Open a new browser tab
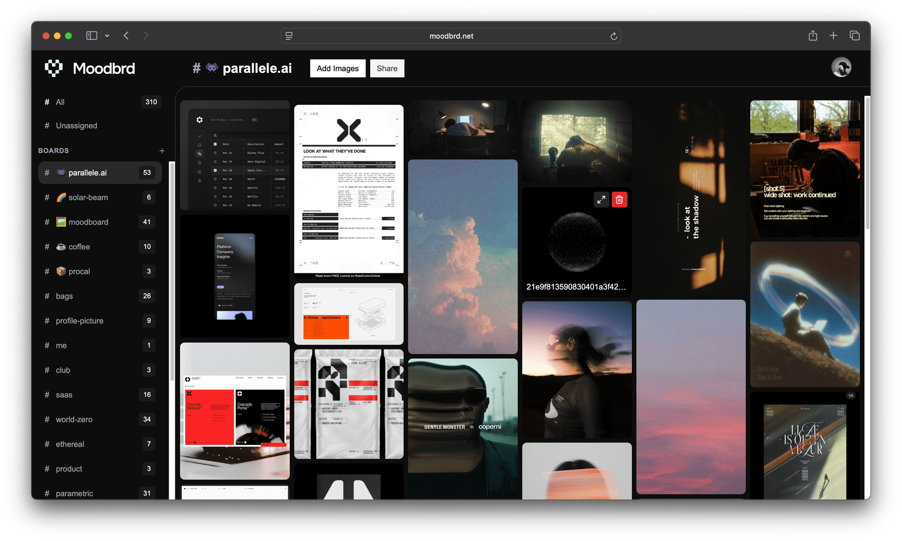The width and height of the screenshot is (902, 541). coord(833,35)
